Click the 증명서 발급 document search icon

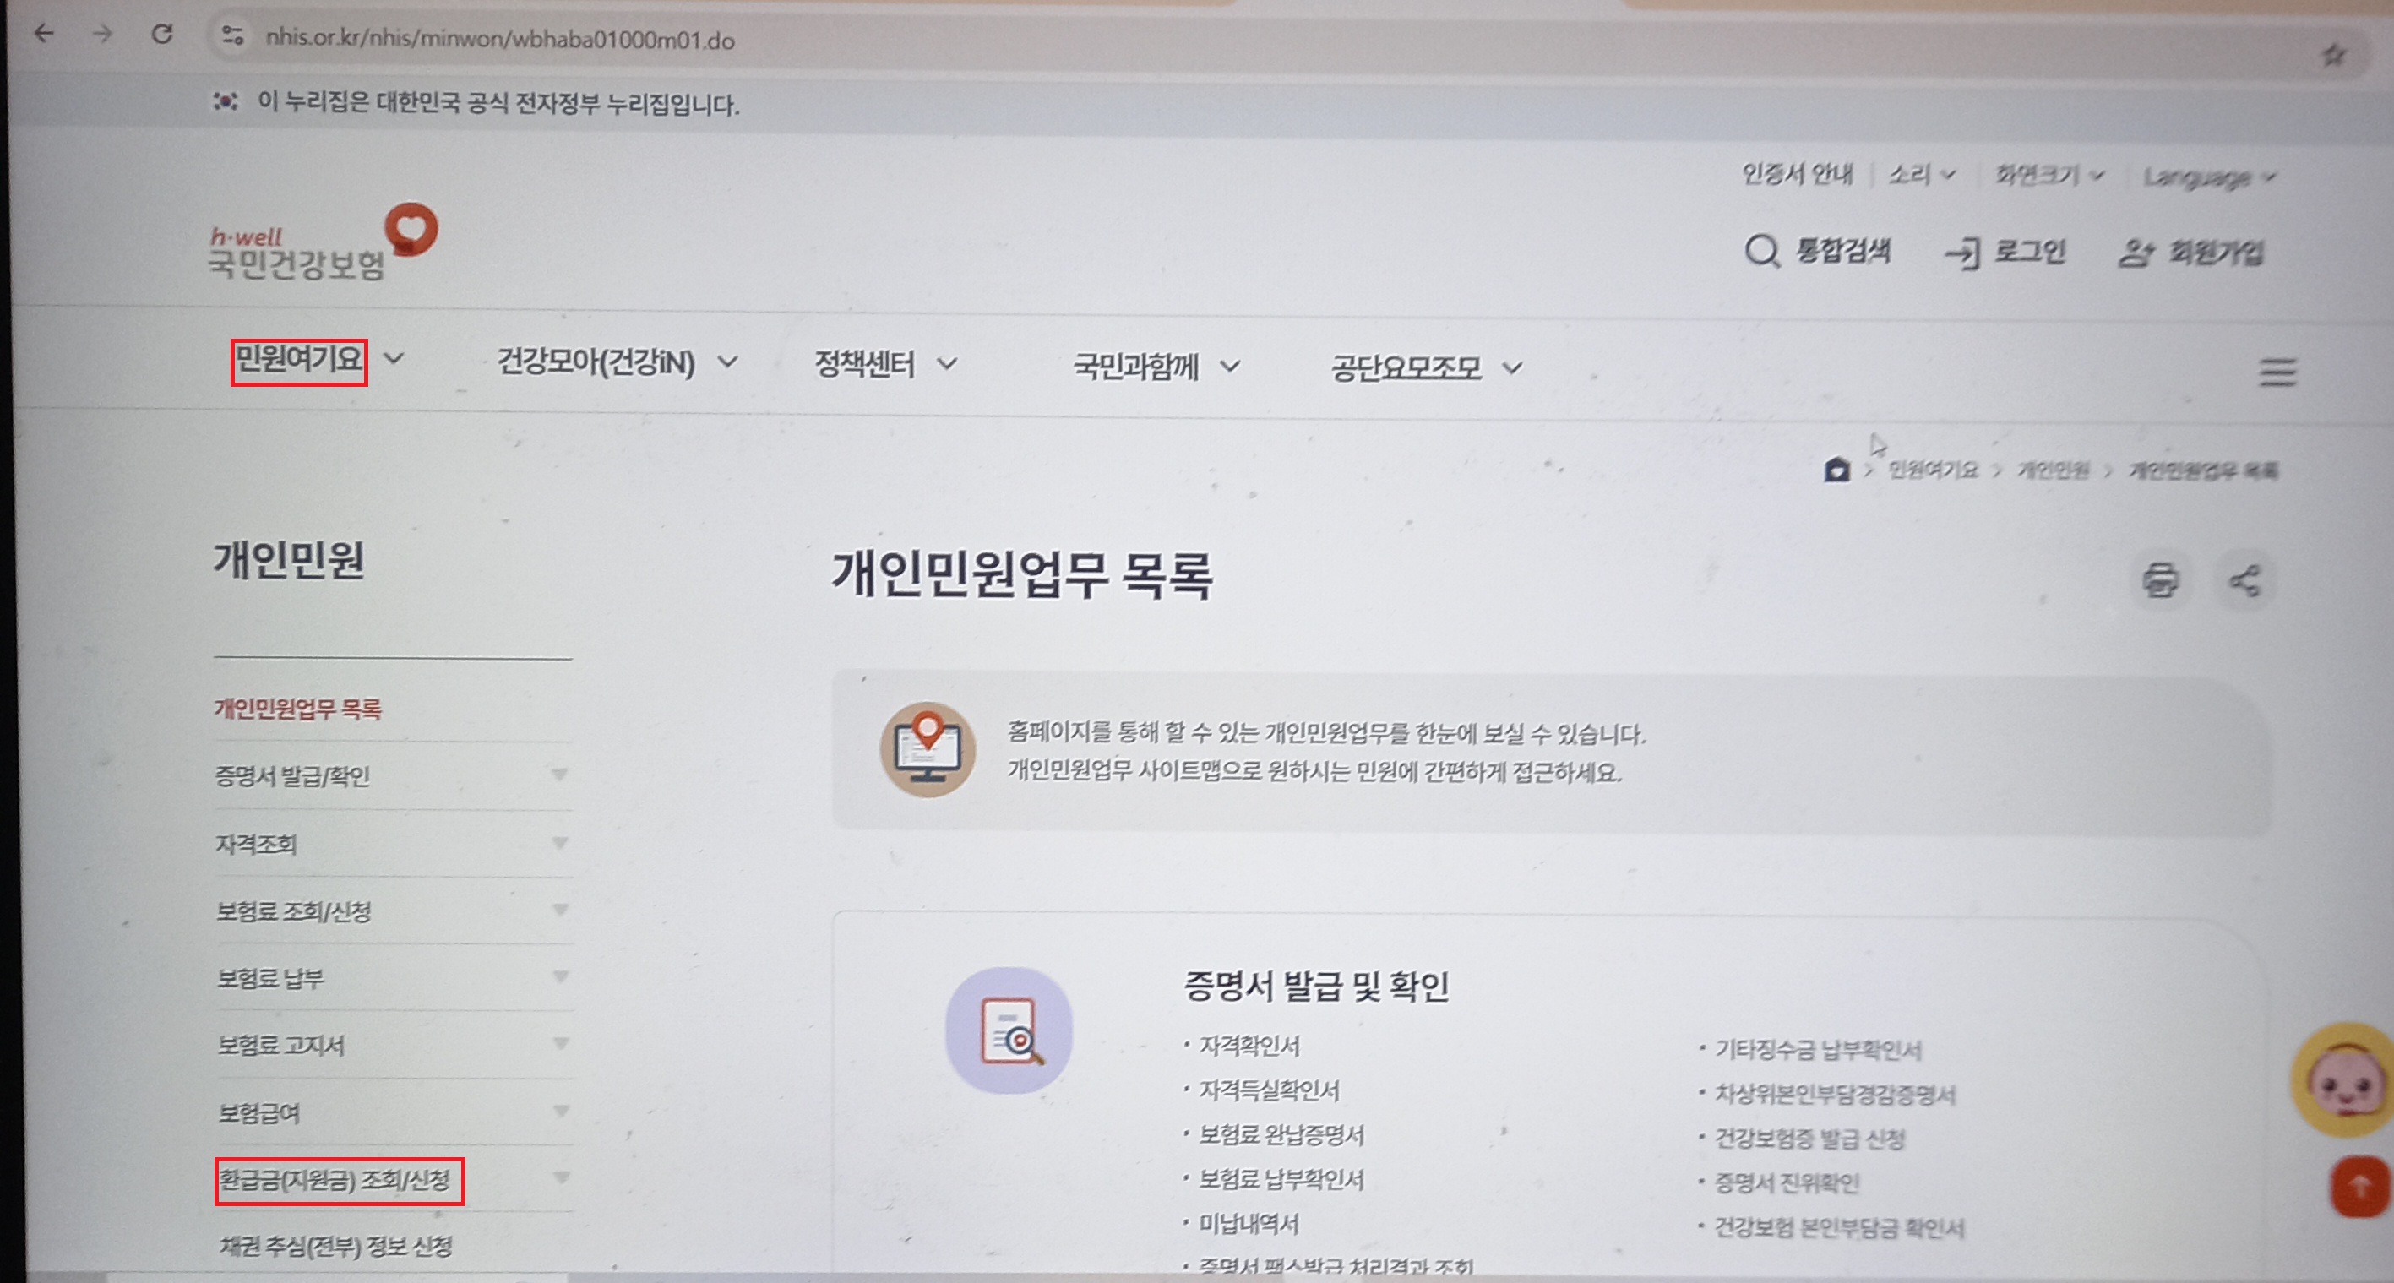(1009, 1030)
